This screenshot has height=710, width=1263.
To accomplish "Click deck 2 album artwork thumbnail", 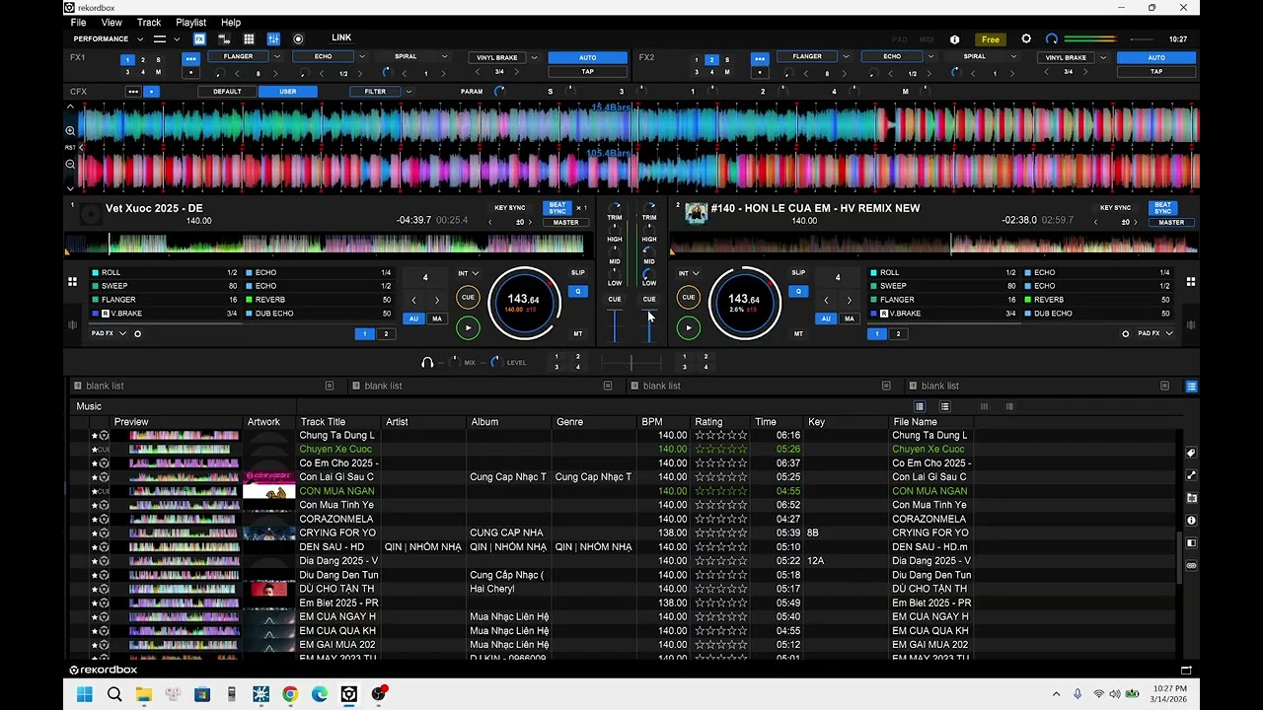I will click(x=697, y=213).
